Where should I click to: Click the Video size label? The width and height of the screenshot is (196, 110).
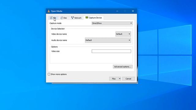click(55, 51)
